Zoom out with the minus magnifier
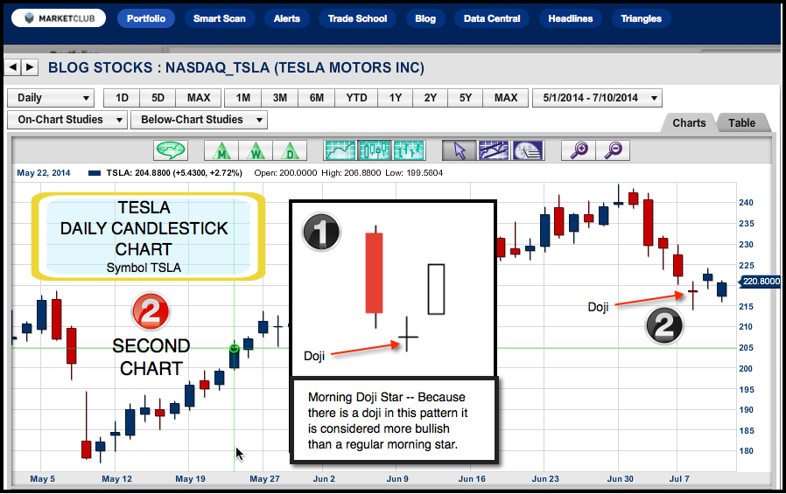This screenshot has height=494, width=786. click(x=613, y=150)
